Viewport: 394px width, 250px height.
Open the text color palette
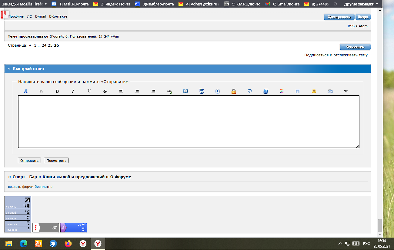(x=282, y=91)
